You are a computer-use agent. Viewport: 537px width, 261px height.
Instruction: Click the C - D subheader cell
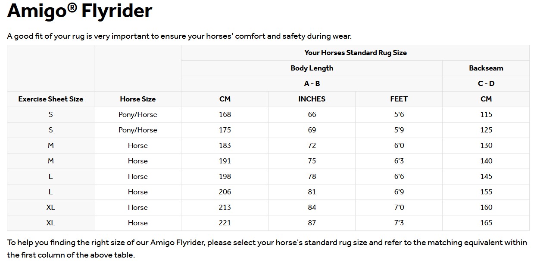(486, 83)
